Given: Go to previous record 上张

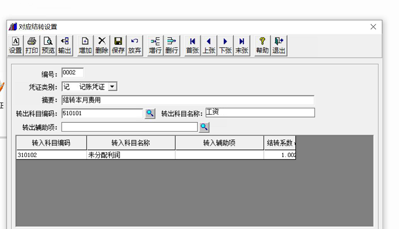Looking at the screenshot, I should tap(209, 45).
